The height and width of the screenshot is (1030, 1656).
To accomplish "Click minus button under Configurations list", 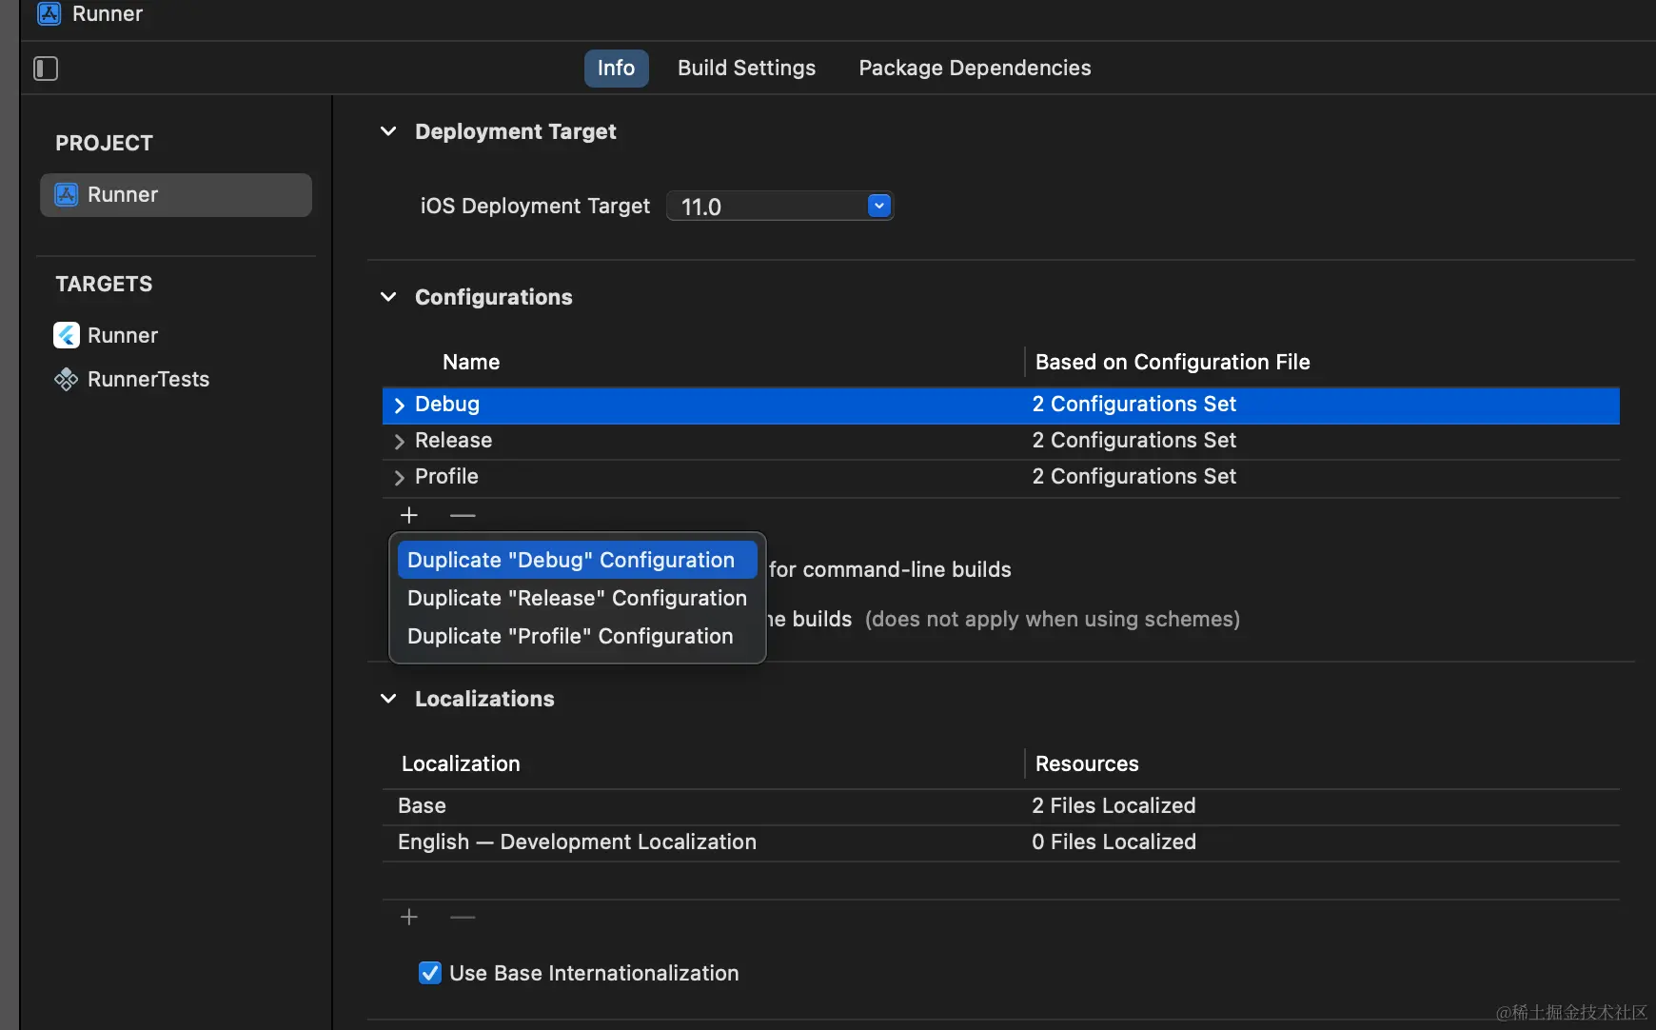I will [463, 515].
